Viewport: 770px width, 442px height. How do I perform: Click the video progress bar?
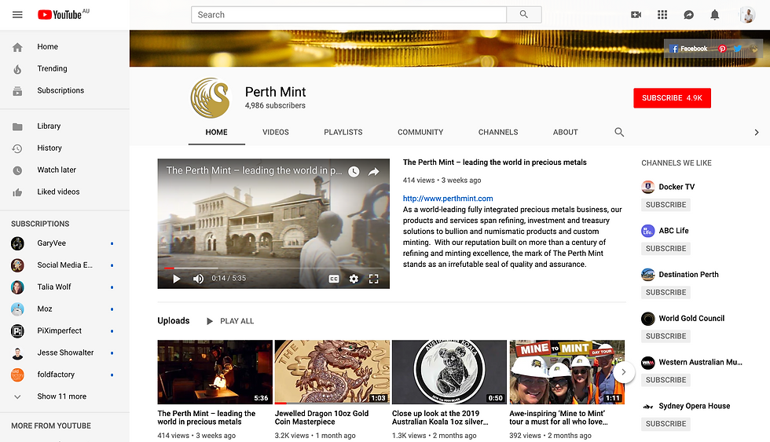pos(273,268)
